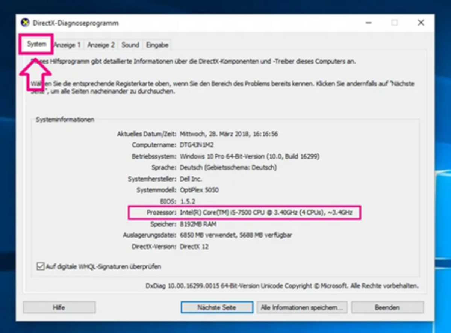This screenshot has height=333, width=451.
Task: Click the DirectX-Version value
Action: [x=194, y=247]
